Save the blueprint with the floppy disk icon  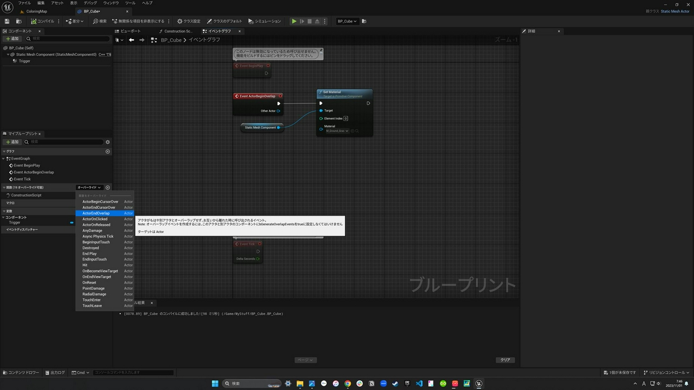tap(7, 21)
